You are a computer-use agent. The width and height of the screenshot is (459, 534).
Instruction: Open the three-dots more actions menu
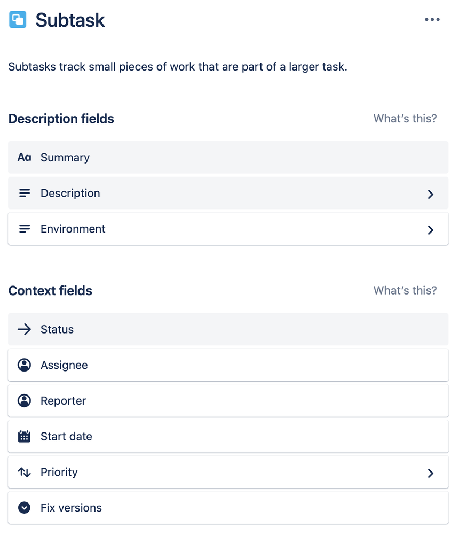pyautogui.click(x=432, y=19)
